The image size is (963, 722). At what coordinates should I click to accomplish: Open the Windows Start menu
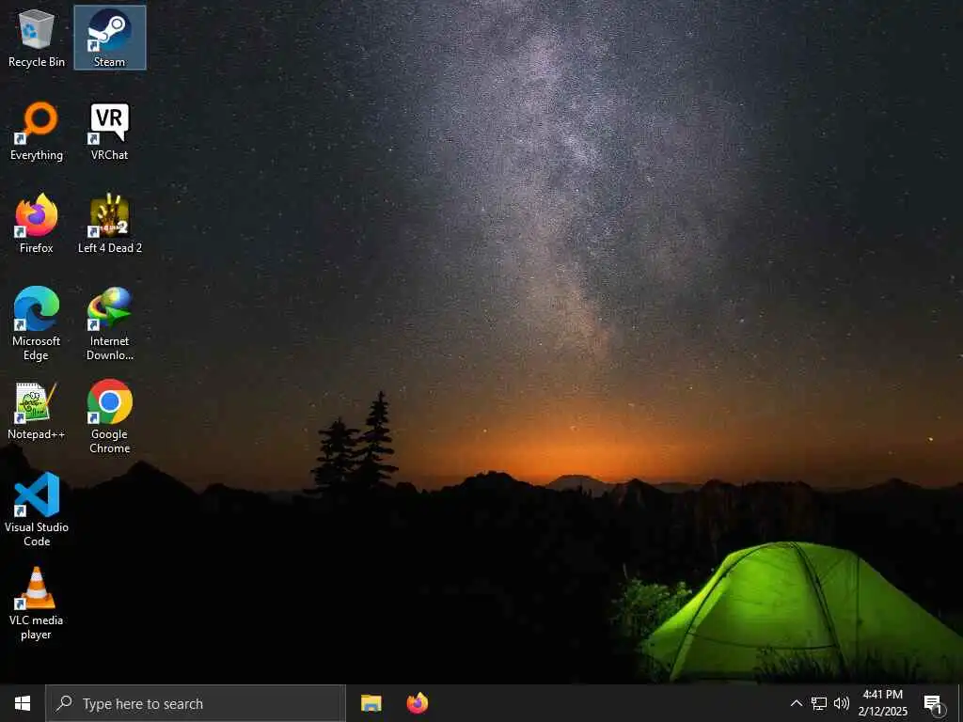pyautogui.click(x=23, y=703)
